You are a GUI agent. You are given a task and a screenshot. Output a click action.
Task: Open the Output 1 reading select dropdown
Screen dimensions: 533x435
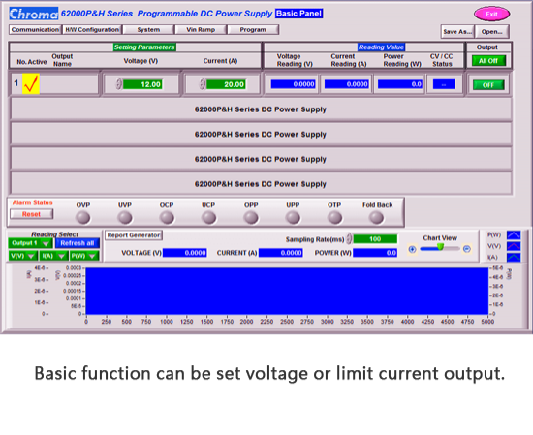click(x=30, y=243)
